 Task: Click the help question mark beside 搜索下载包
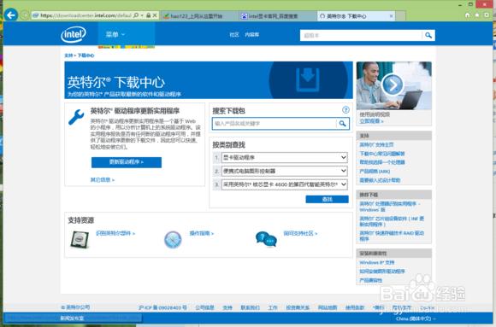click(345, 110)
